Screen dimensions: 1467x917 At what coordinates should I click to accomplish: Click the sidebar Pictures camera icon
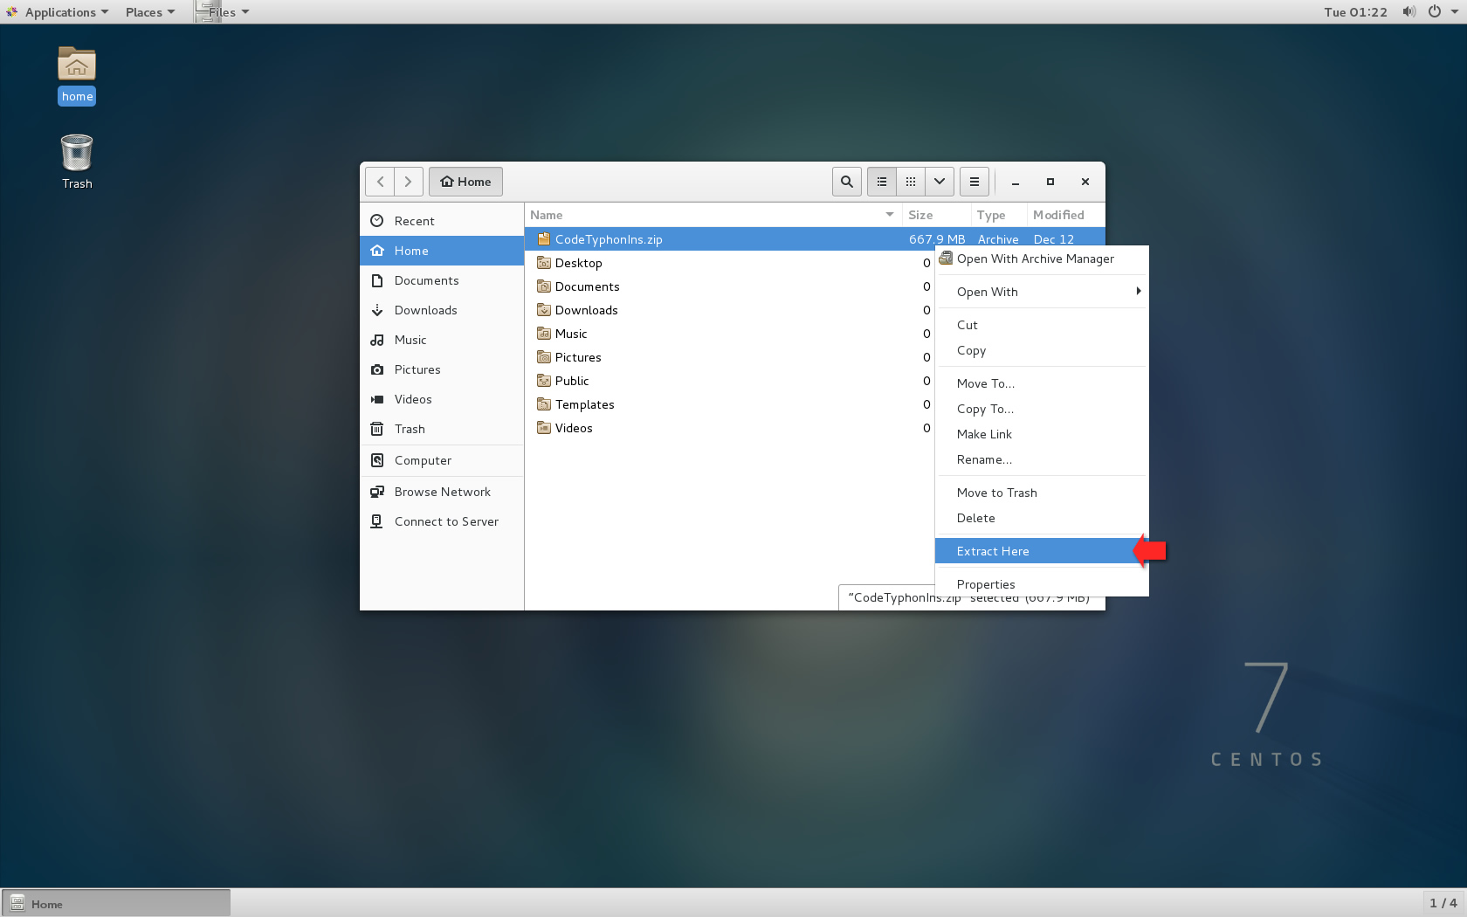pos(377,369)
